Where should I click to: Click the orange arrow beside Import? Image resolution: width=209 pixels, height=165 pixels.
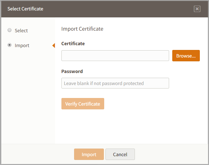54,46
